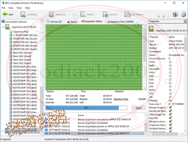
Task: Click the Value column header
Action: coord(171,37)
